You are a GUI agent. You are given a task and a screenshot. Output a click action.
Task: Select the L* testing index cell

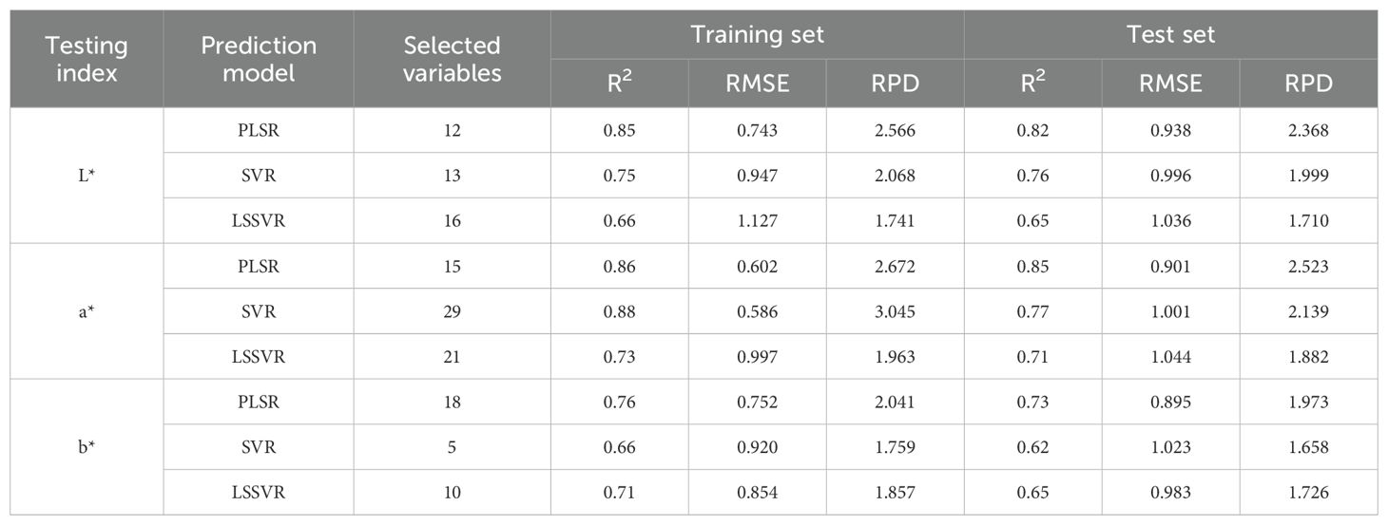click(86, 176)
